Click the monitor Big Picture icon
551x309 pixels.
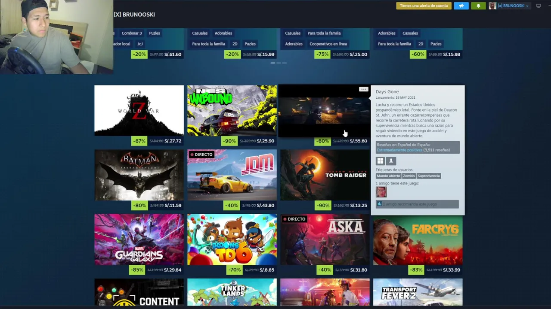(x=538, y=6)
